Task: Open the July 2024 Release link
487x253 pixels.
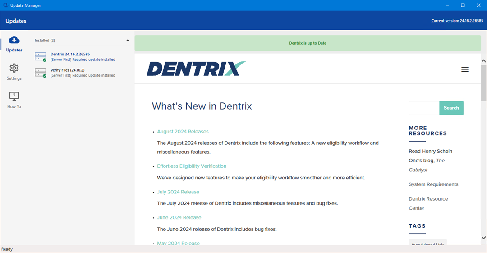Action: [x=178, y=192]
